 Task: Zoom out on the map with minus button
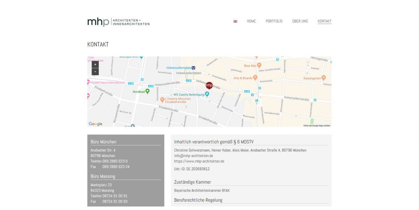point(95,71)
